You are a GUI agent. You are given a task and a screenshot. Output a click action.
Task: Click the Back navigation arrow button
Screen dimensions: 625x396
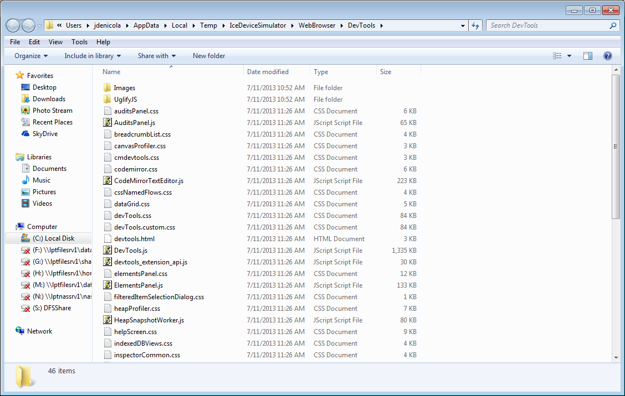coord(13,25)
